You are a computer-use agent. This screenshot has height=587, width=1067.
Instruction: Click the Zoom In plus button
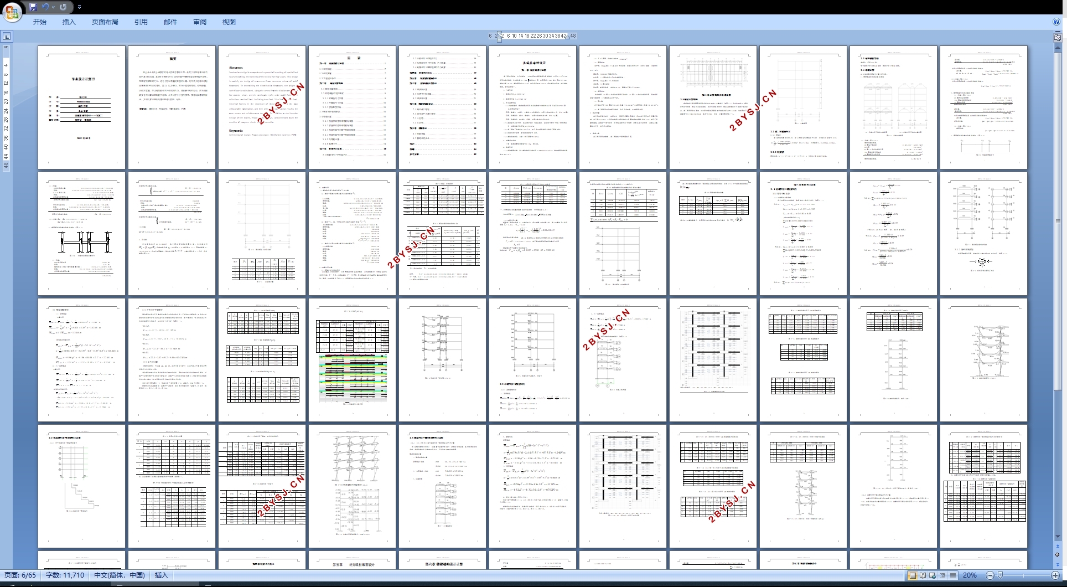pyautogui.click(x=1055, y=575)
